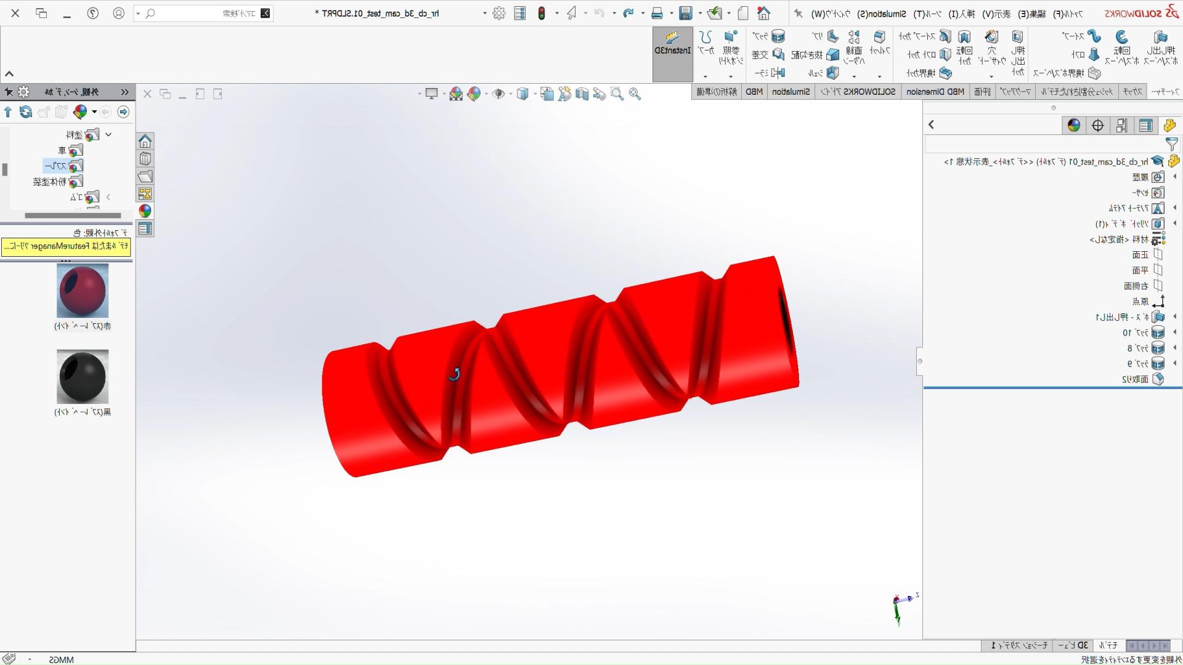This screenshot has height=665, width=1183.
Task: Choose the 押し出しカット (Extruded Cut) tool
Action: pyautogui.click(x=1018, y=52)
